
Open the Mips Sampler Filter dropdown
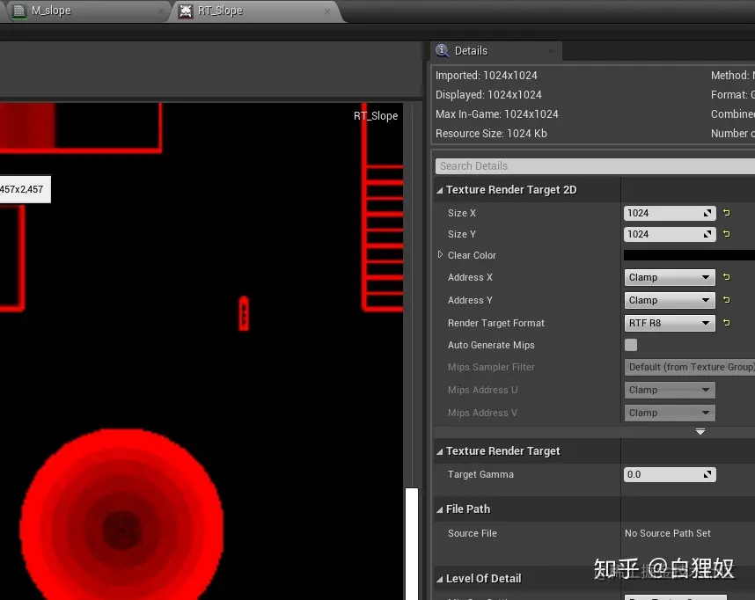tap(690, 367)
